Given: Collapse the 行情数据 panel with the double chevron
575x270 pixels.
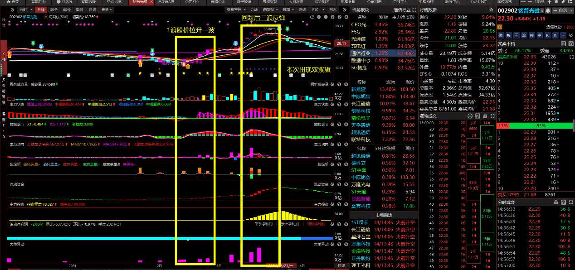Looking at the screenshot, I should tap(490, 10).
